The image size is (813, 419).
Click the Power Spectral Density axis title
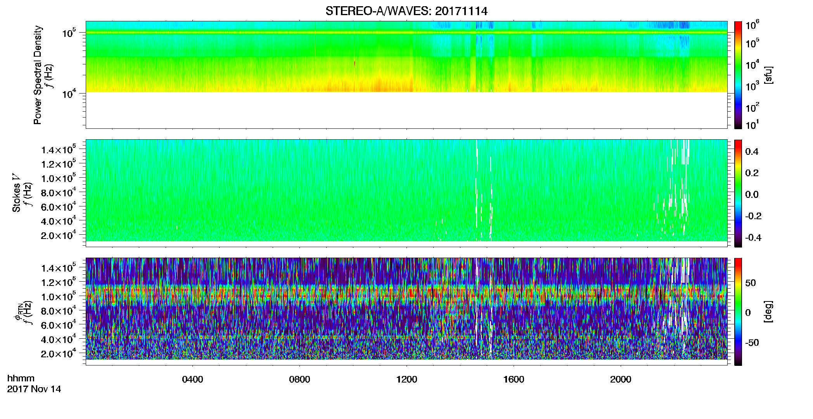(38, 75)
